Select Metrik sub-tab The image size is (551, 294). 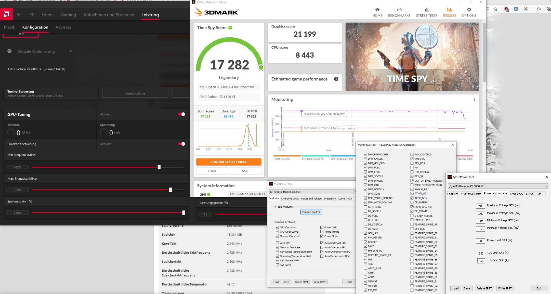coord(9,27)
